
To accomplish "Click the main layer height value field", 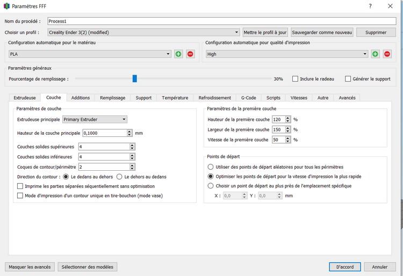I will (x=105, y=133).
